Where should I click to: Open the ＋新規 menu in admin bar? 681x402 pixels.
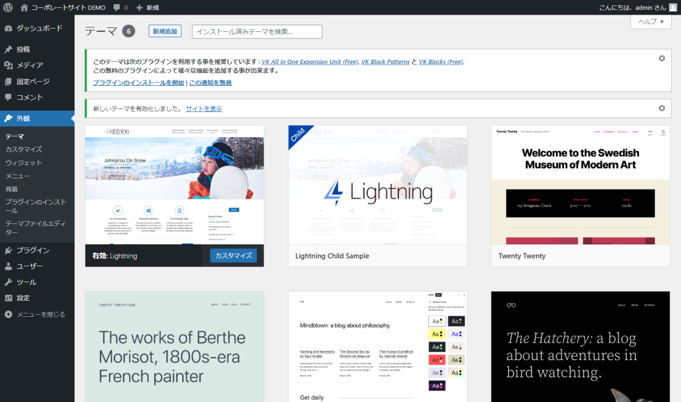click(147, 7)
